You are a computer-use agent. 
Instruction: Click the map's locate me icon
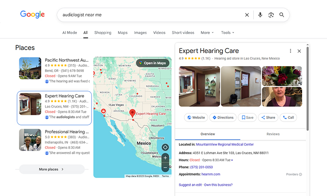click(165, 147)
